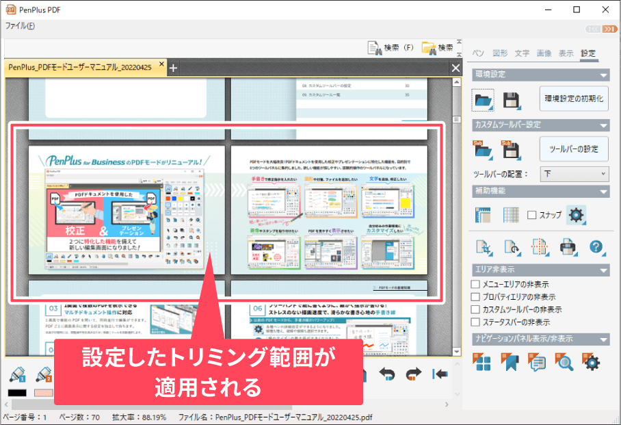The width and height of the screenshot is (621, 425).
Task: Open help with the question mark icon
Action: point(596,247)
